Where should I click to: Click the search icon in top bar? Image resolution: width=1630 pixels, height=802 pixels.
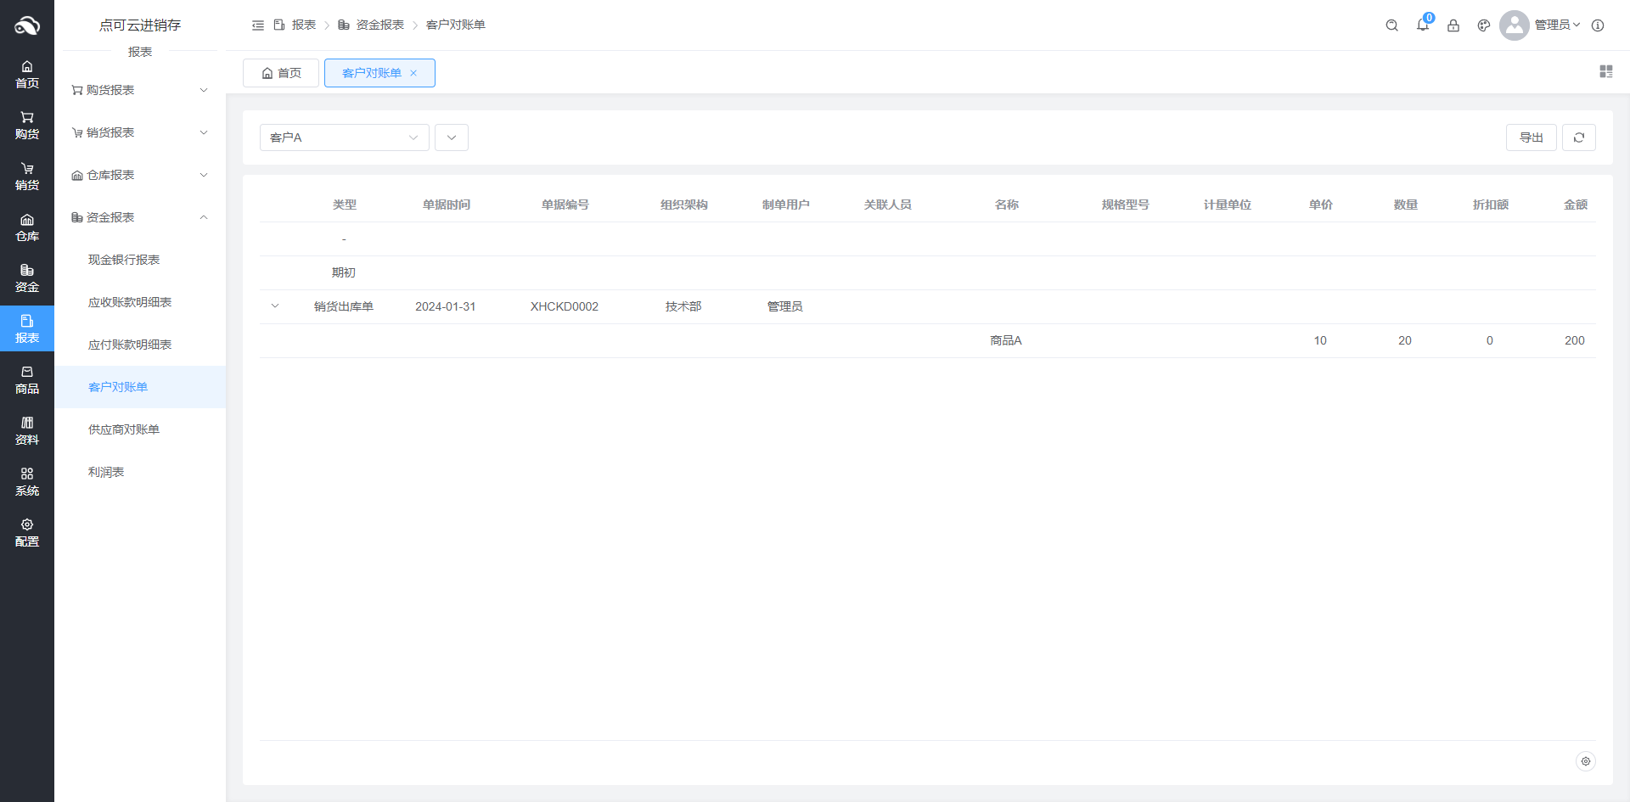tap(1391, 25)
